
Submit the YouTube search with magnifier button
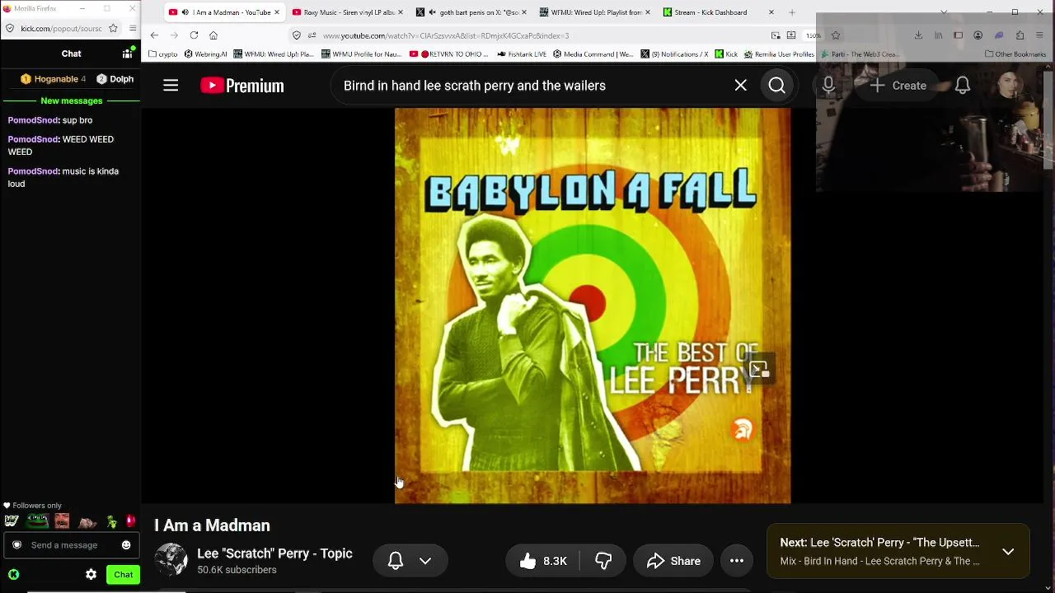point(777,86)
